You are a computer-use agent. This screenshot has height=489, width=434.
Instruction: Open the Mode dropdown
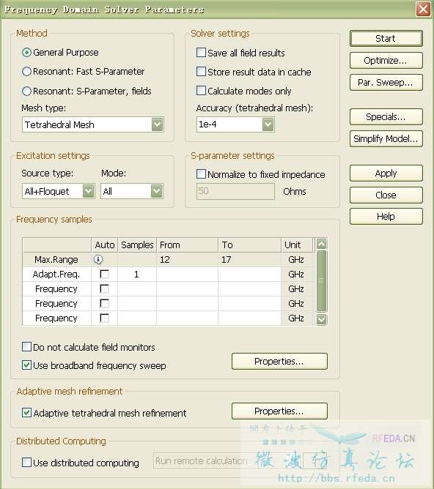pos(156,191)
